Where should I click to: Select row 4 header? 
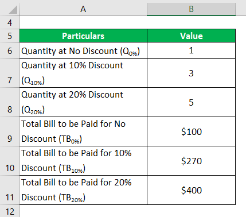[x=10, y=22]
